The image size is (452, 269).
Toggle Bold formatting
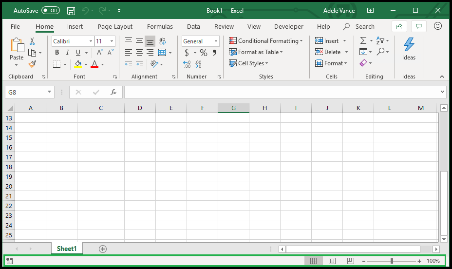click(57, 53)
